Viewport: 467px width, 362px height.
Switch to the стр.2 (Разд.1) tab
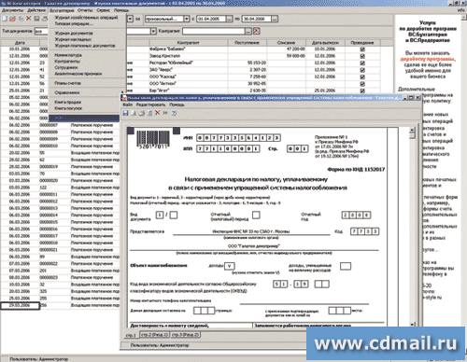coord(154,335)
